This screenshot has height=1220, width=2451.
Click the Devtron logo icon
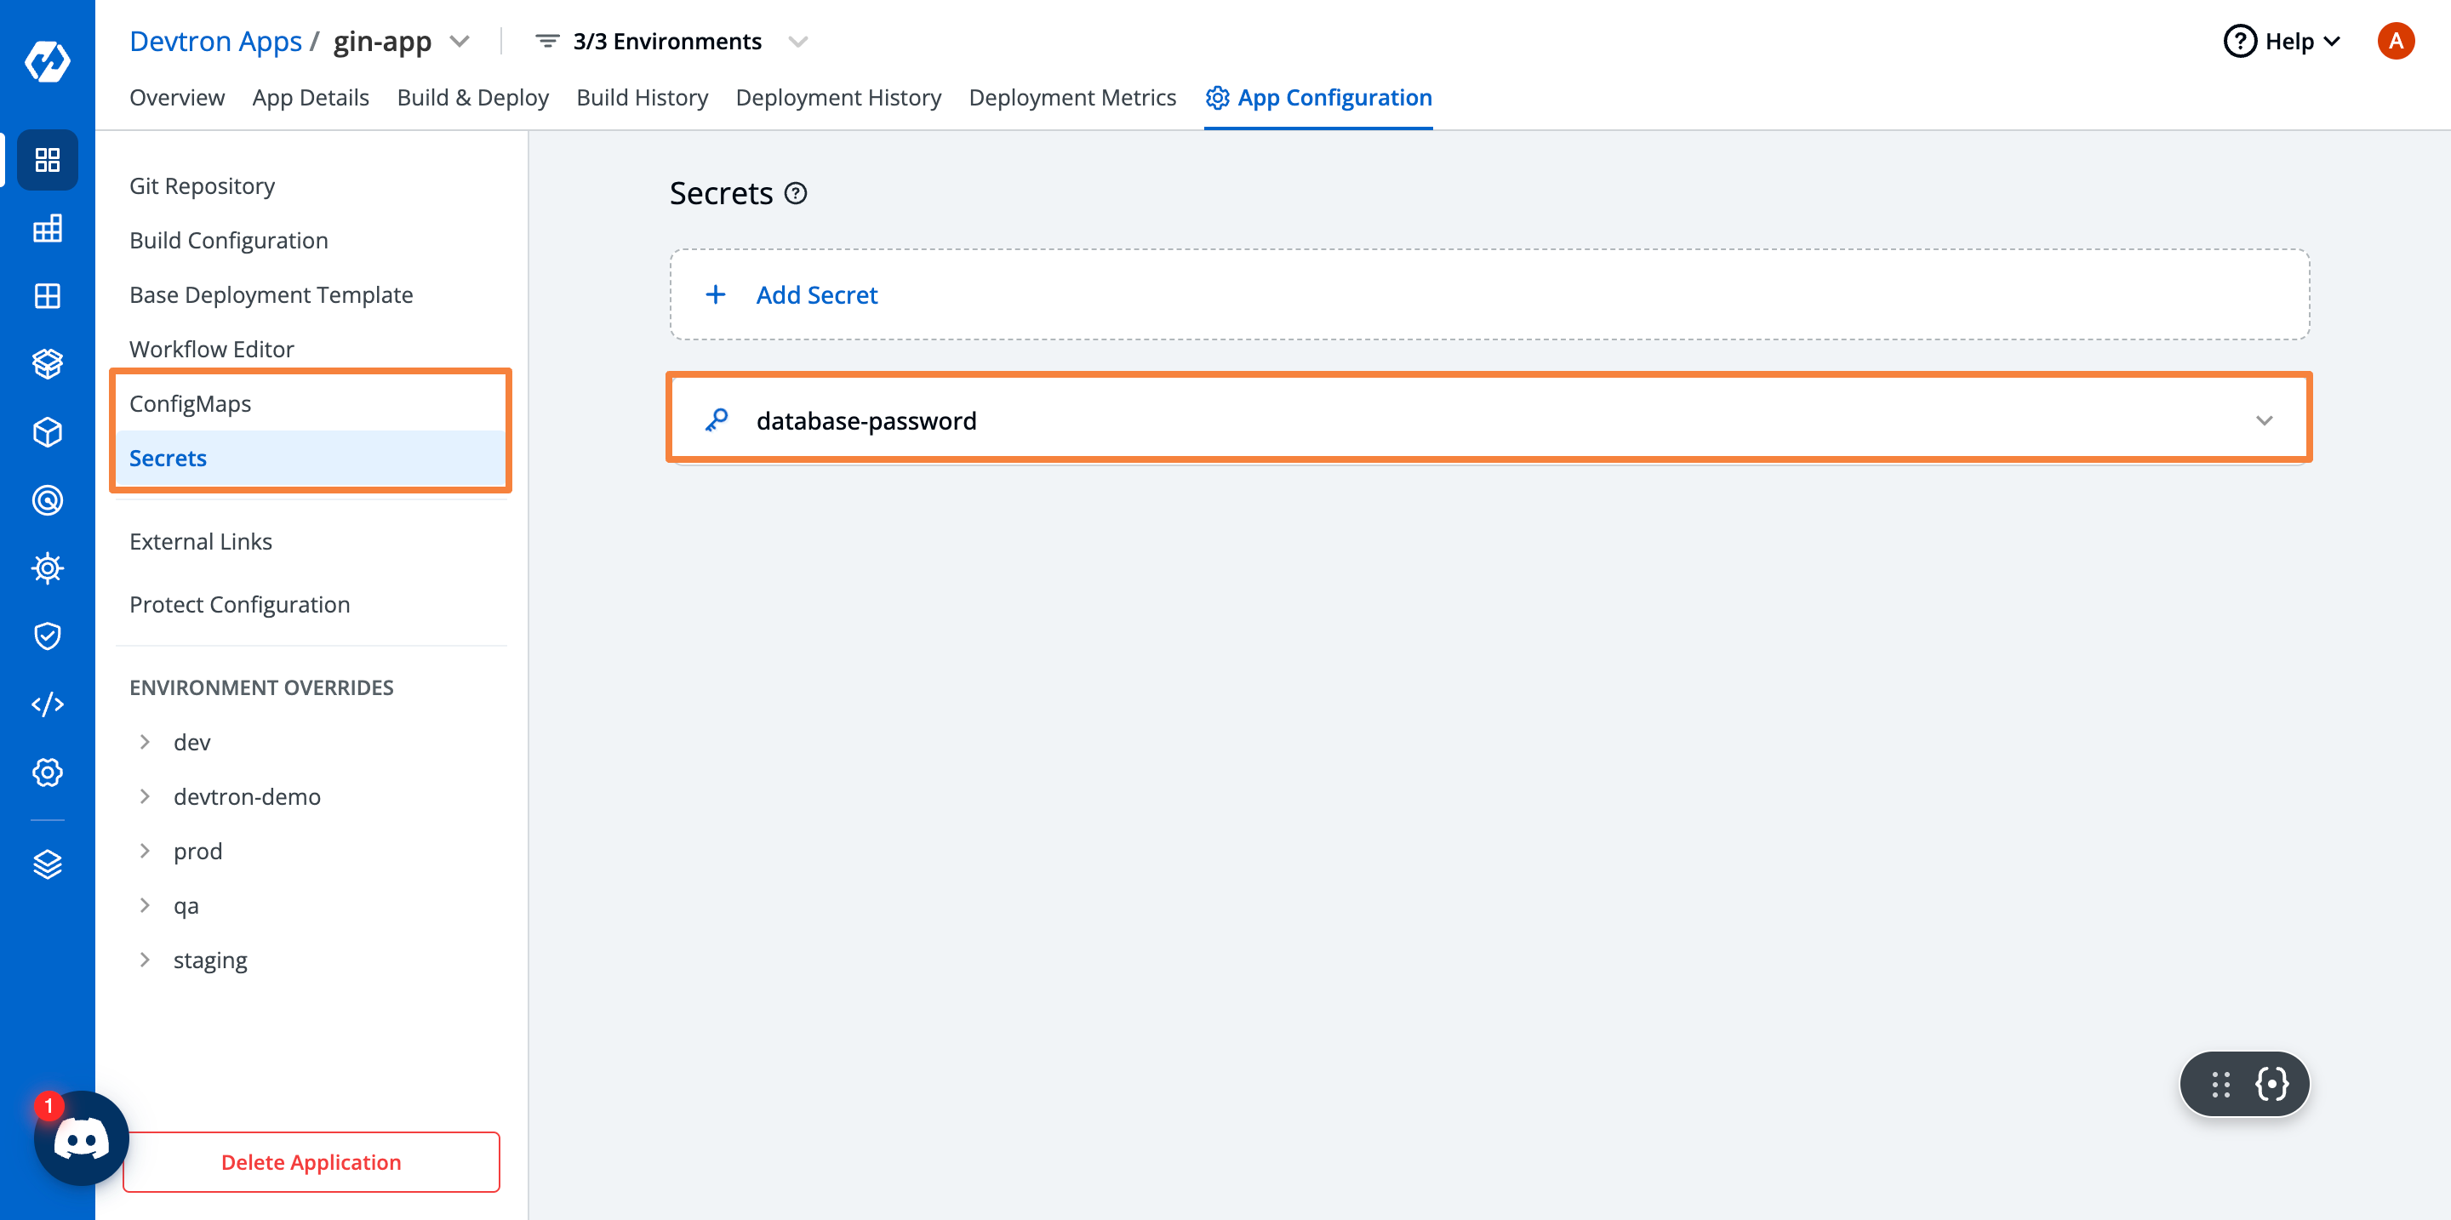tap(48, 62)
